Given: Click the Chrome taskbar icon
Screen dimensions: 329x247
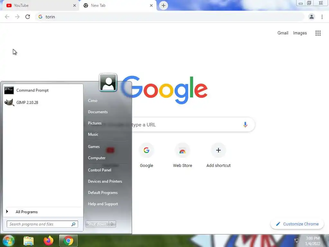Looking at the screenshot, I should tap(68, 241).
